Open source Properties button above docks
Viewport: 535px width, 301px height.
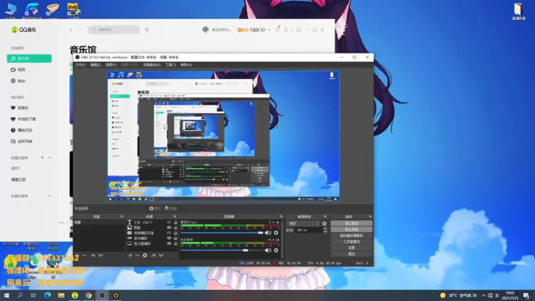click(155, 209)
